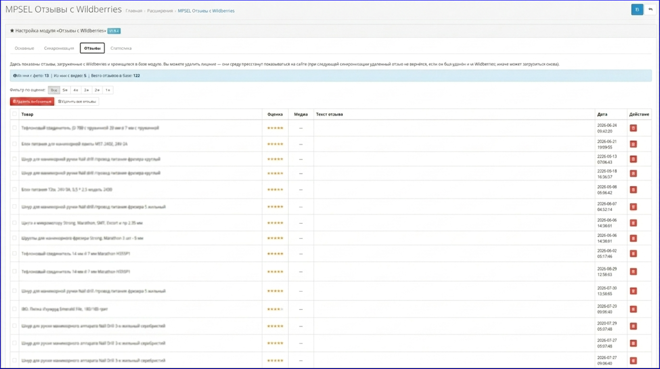Select the Отзывы tab
660x369 pixels.
coord(92,48)
